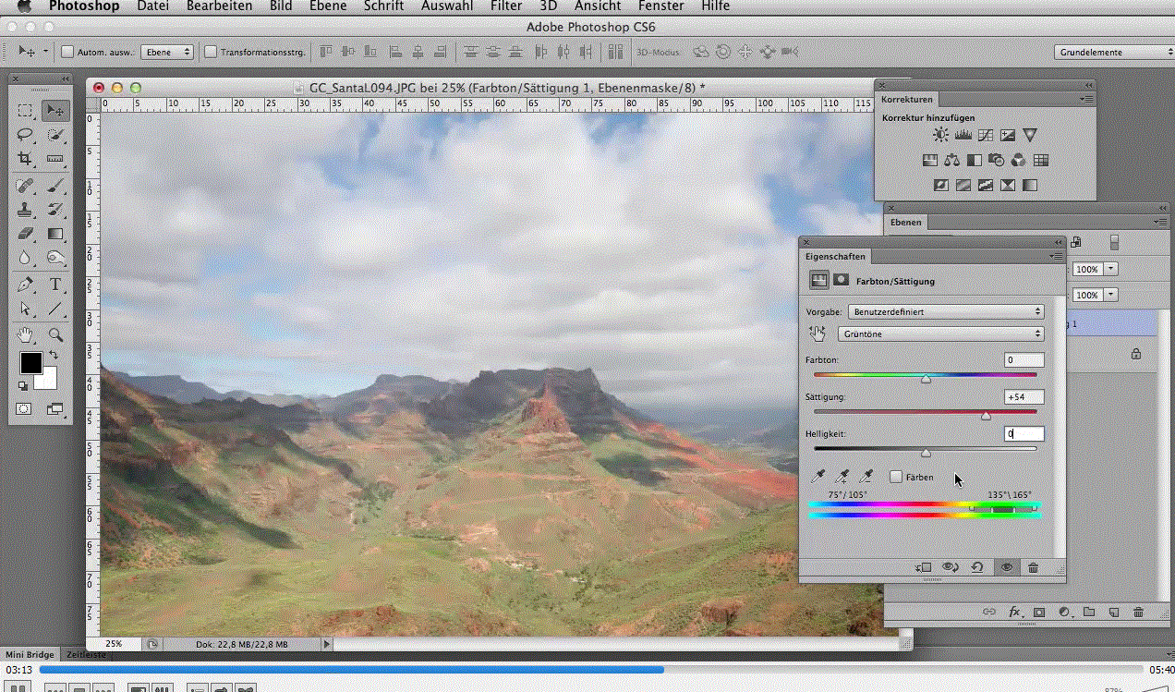Expand the Grundelemente workspace dropdown
This screenshot has width=1175, height=692.
pyautogui.click(x=1113, y=53)
